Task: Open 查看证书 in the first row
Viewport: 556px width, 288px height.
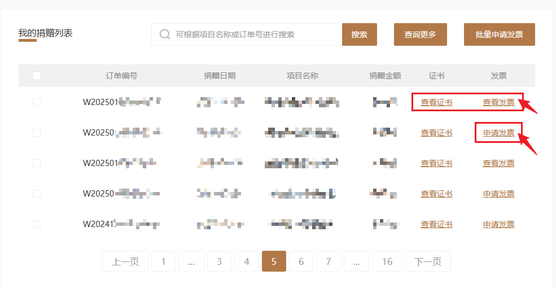Action: [x=436, y=103]
